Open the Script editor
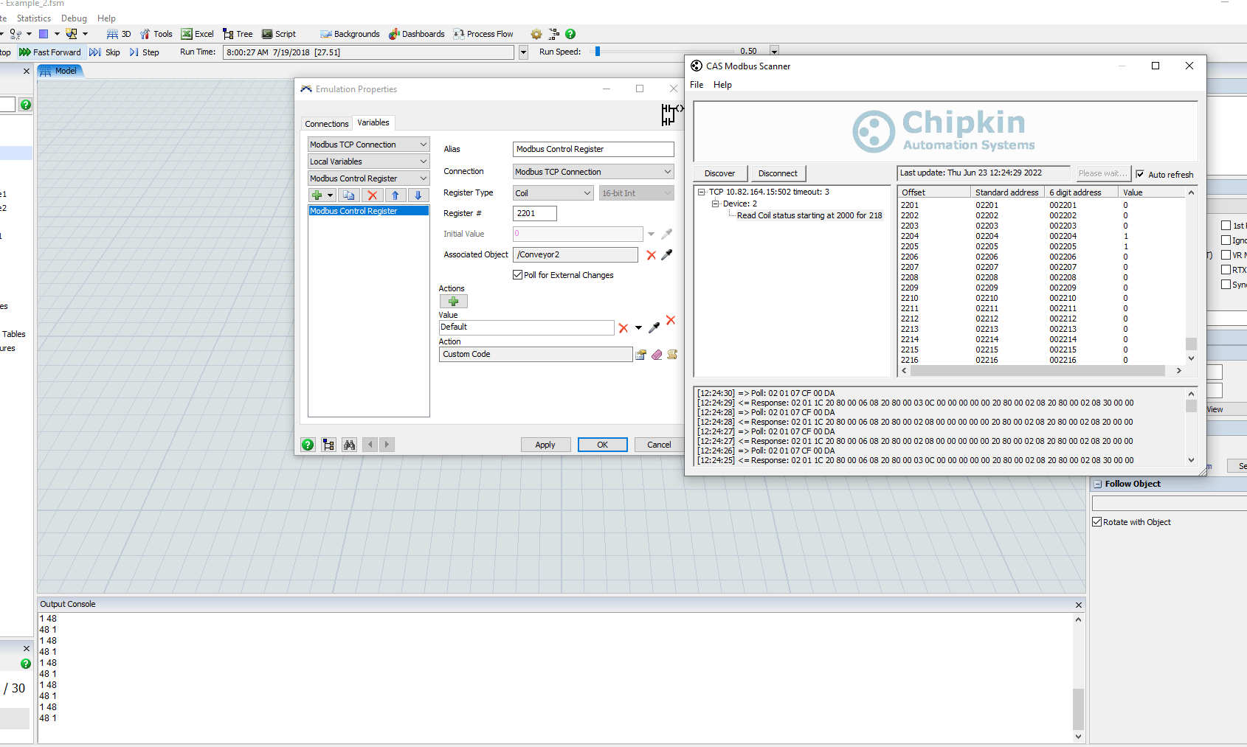Screen dimensions: 1247x747 279,34
